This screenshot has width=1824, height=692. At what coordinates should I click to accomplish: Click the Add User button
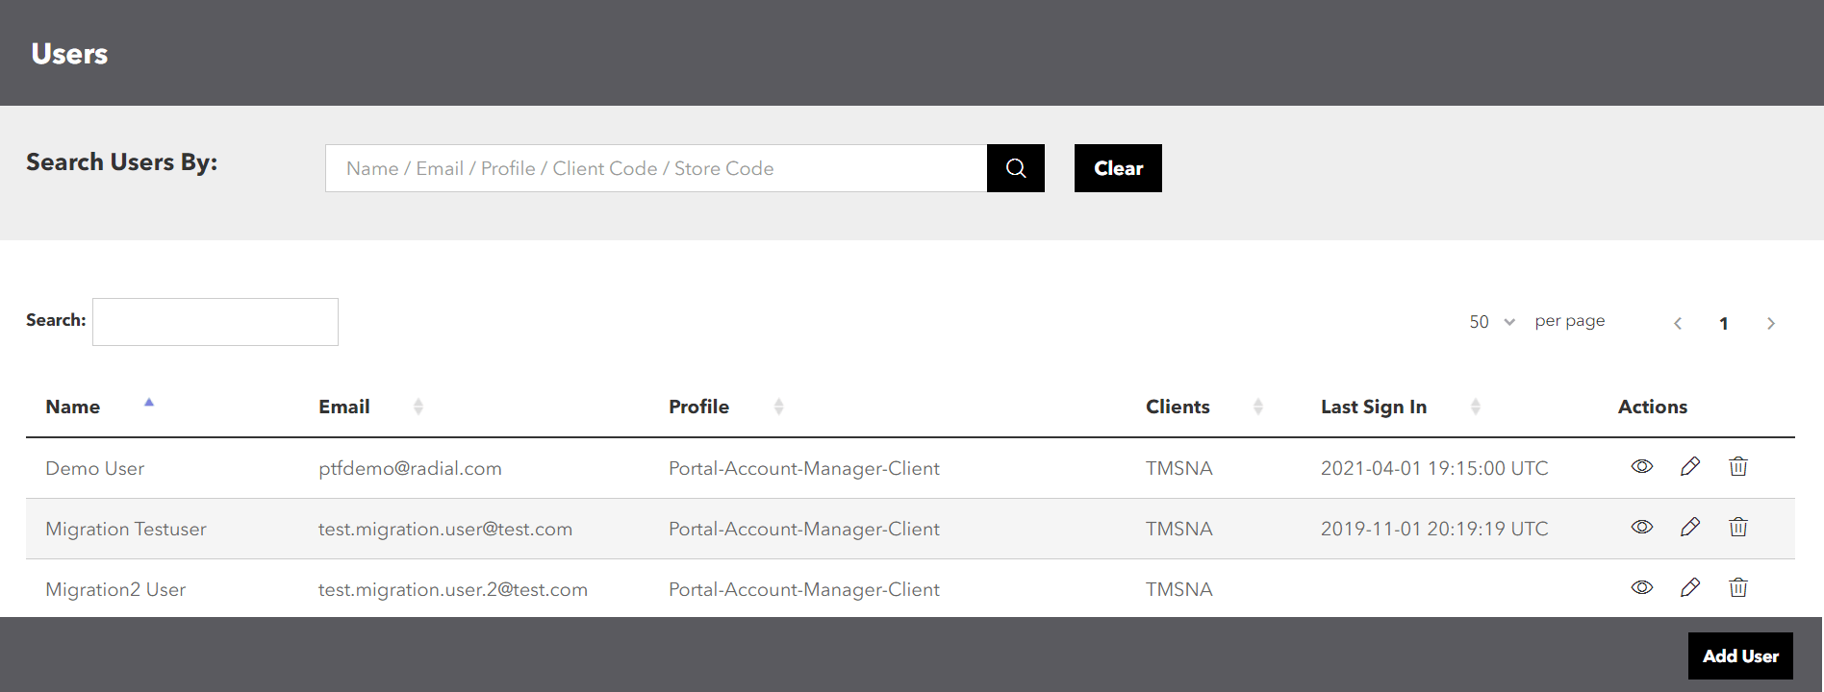pos(1739,656)
